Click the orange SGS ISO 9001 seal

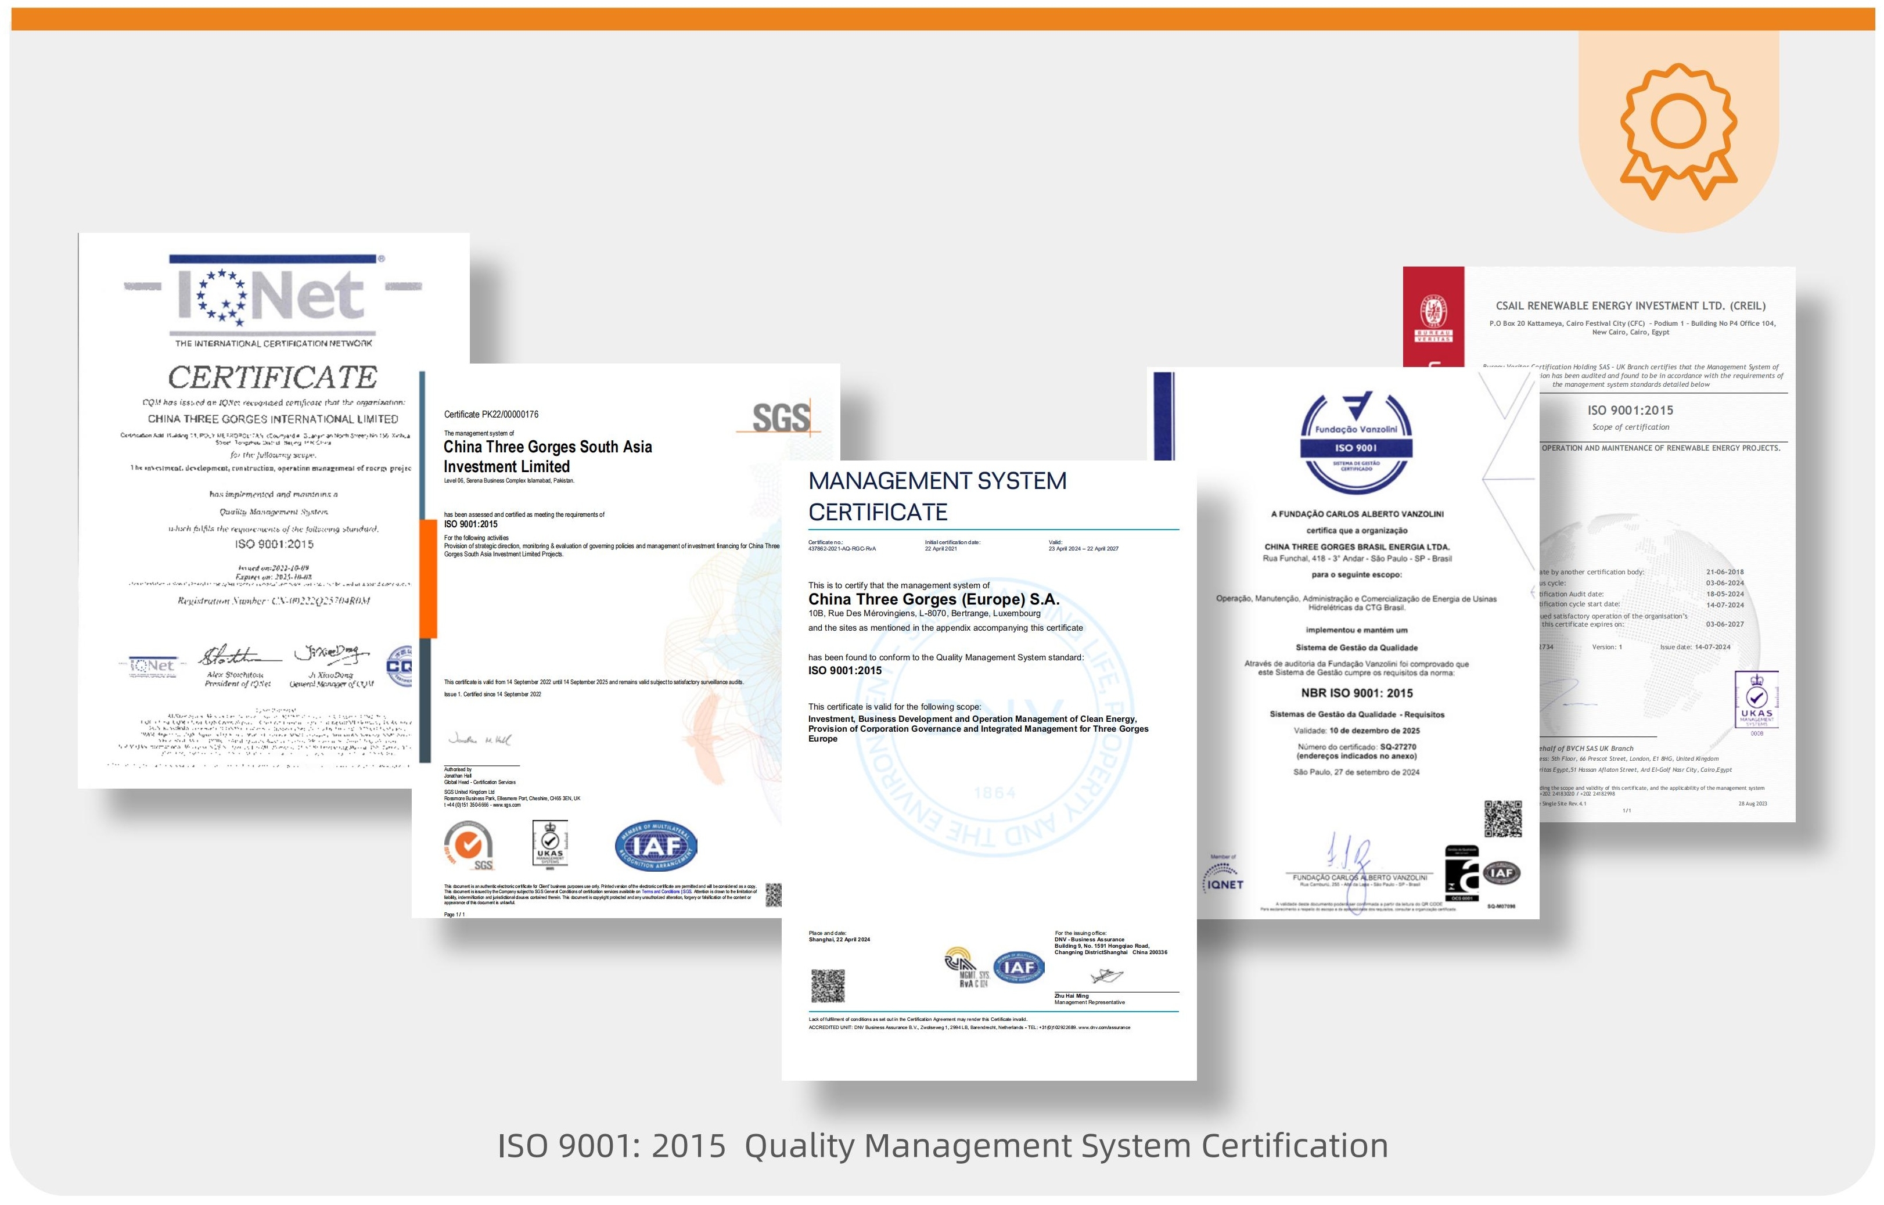[469, 845]
